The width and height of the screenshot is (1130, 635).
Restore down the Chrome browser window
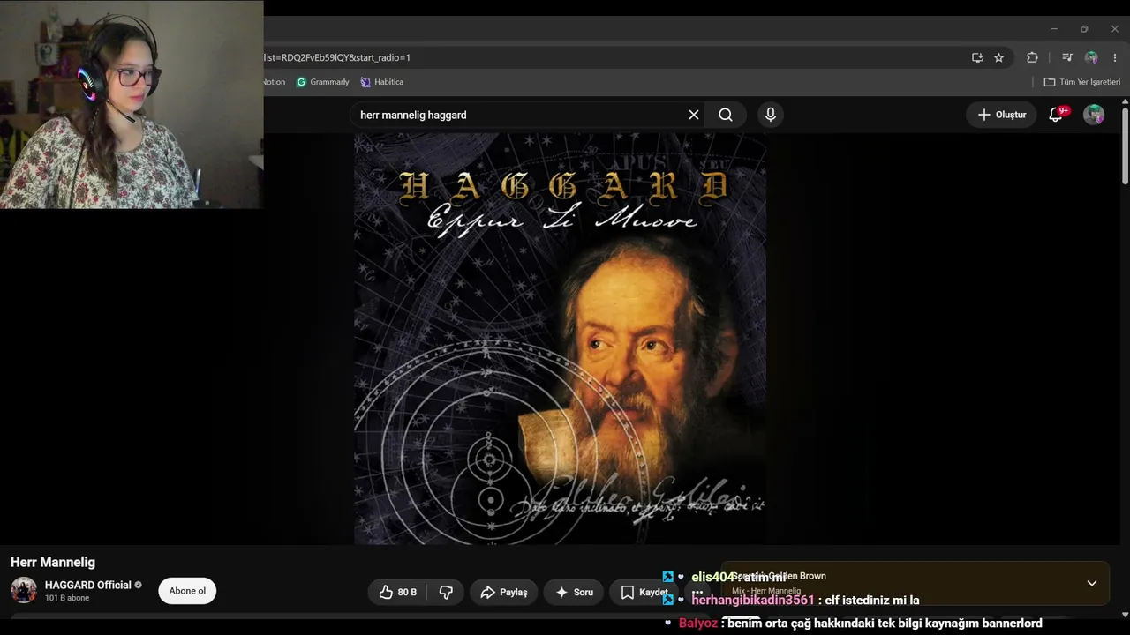pyautogui.click(x=1084, y=29)
